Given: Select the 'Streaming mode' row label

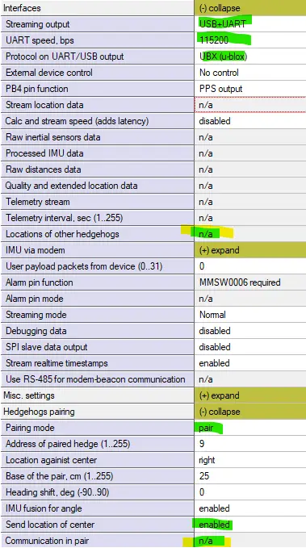Looking at the screenshot, I should click(x=36, y=315).
